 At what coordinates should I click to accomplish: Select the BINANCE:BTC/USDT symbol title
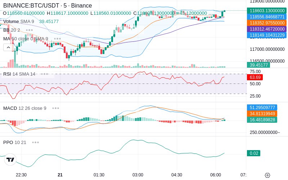pyautogui.click(x=48, y=5)
